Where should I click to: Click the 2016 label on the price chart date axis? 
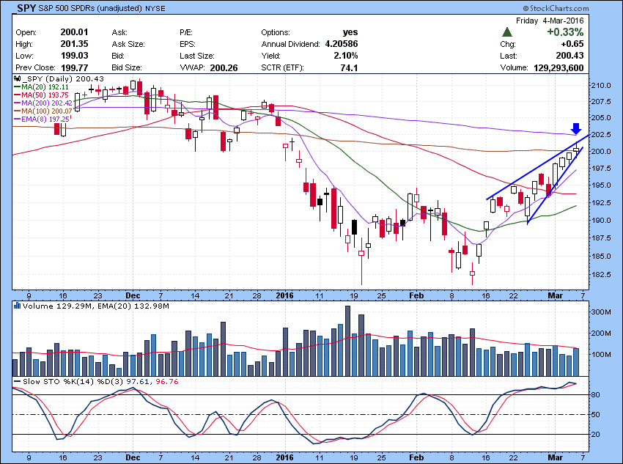pyautogui.click(x=285, y=295)
